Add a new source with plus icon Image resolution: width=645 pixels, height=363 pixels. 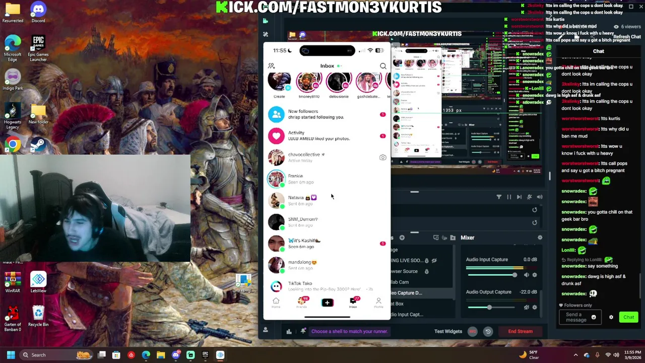point(402,237)
